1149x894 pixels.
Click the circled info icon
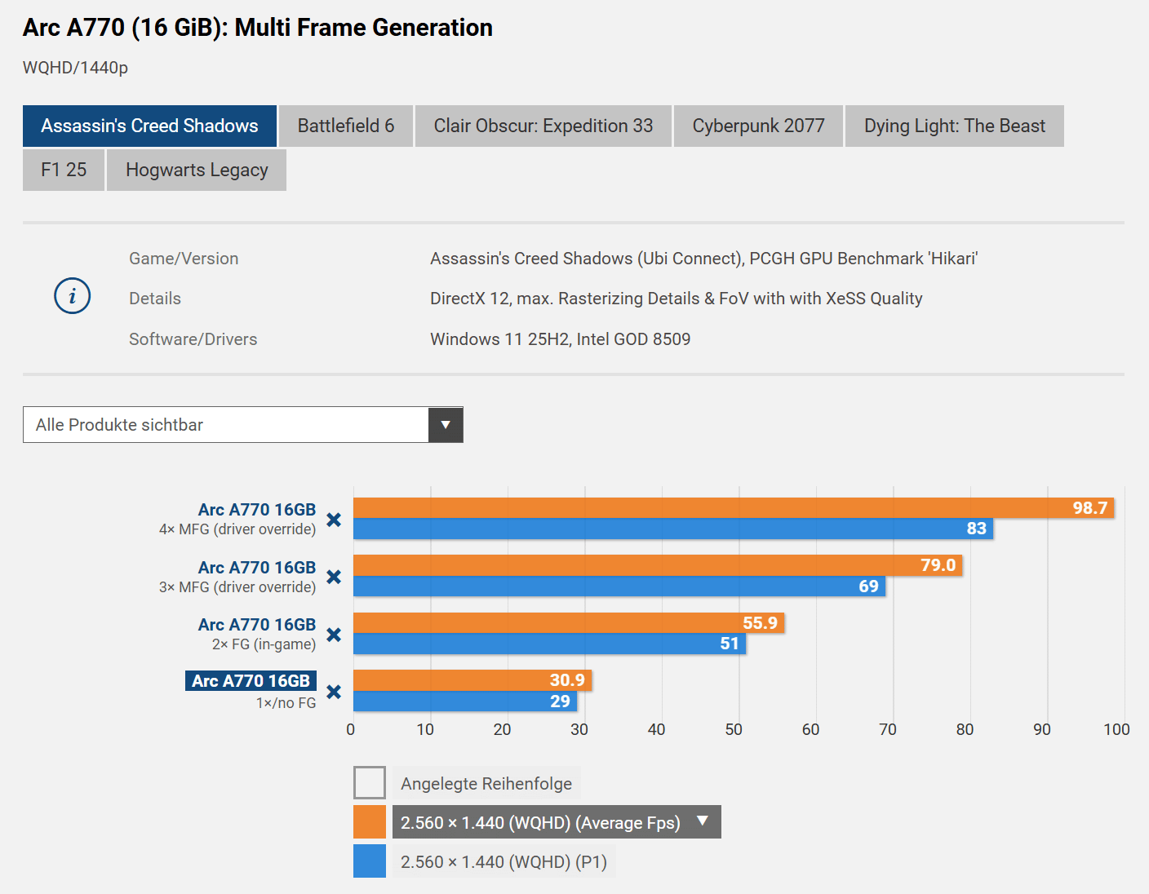pos(72,295)
